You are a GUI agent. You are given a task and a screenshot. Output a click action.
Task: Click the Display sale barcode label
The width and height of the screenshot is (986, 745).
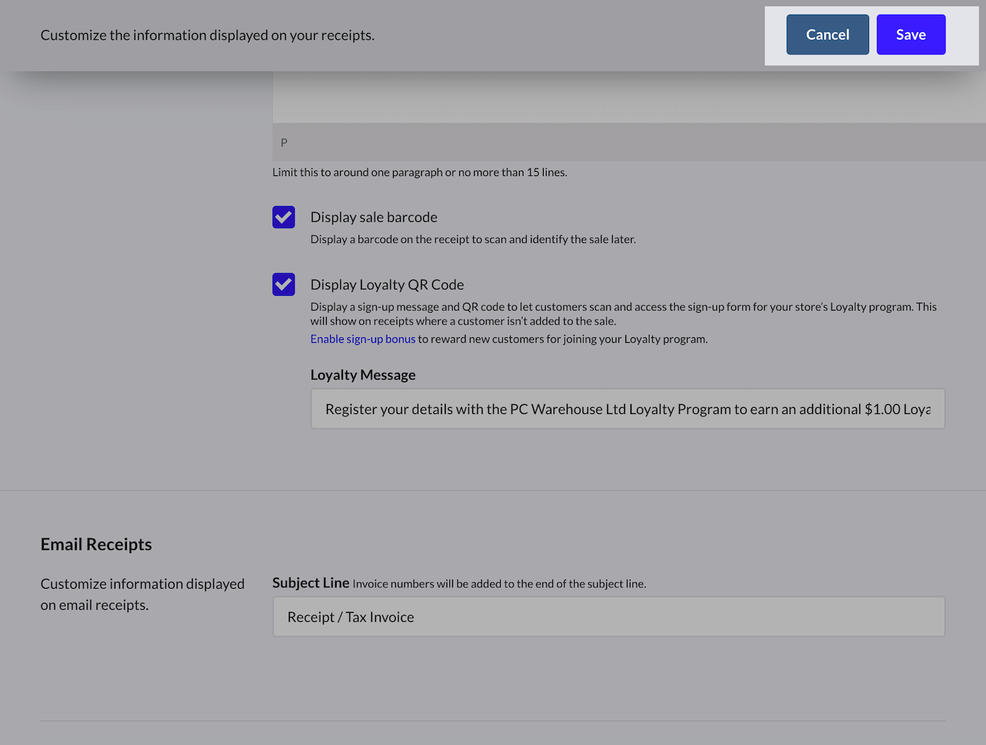tap(373, 218)
